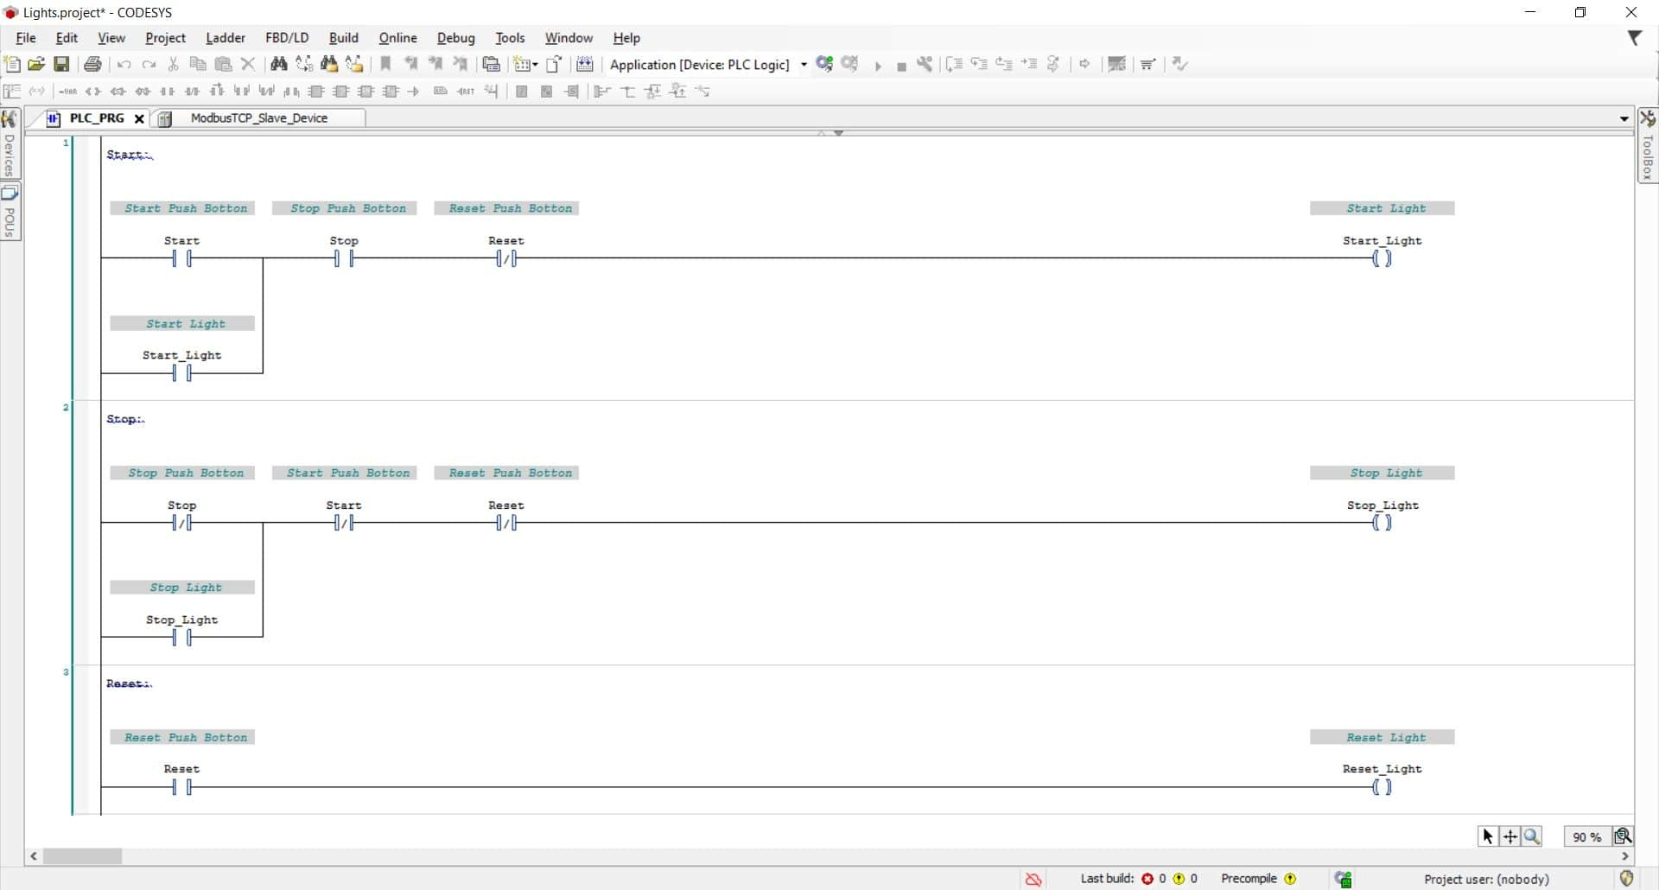Close the PLC_PRG tab
Screen dimensions: 1659x890
click(x=139, y=118)
